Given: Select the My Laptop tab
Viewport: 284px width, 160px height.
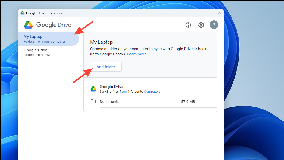Looking at the screenshot, I should pyautogui.click(x=33, y=36).
